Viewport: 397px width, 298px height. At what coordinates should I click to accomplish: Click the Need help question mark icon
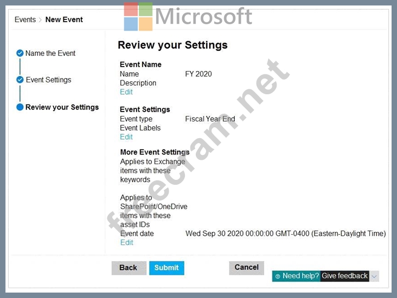click(x=278, y=276)
